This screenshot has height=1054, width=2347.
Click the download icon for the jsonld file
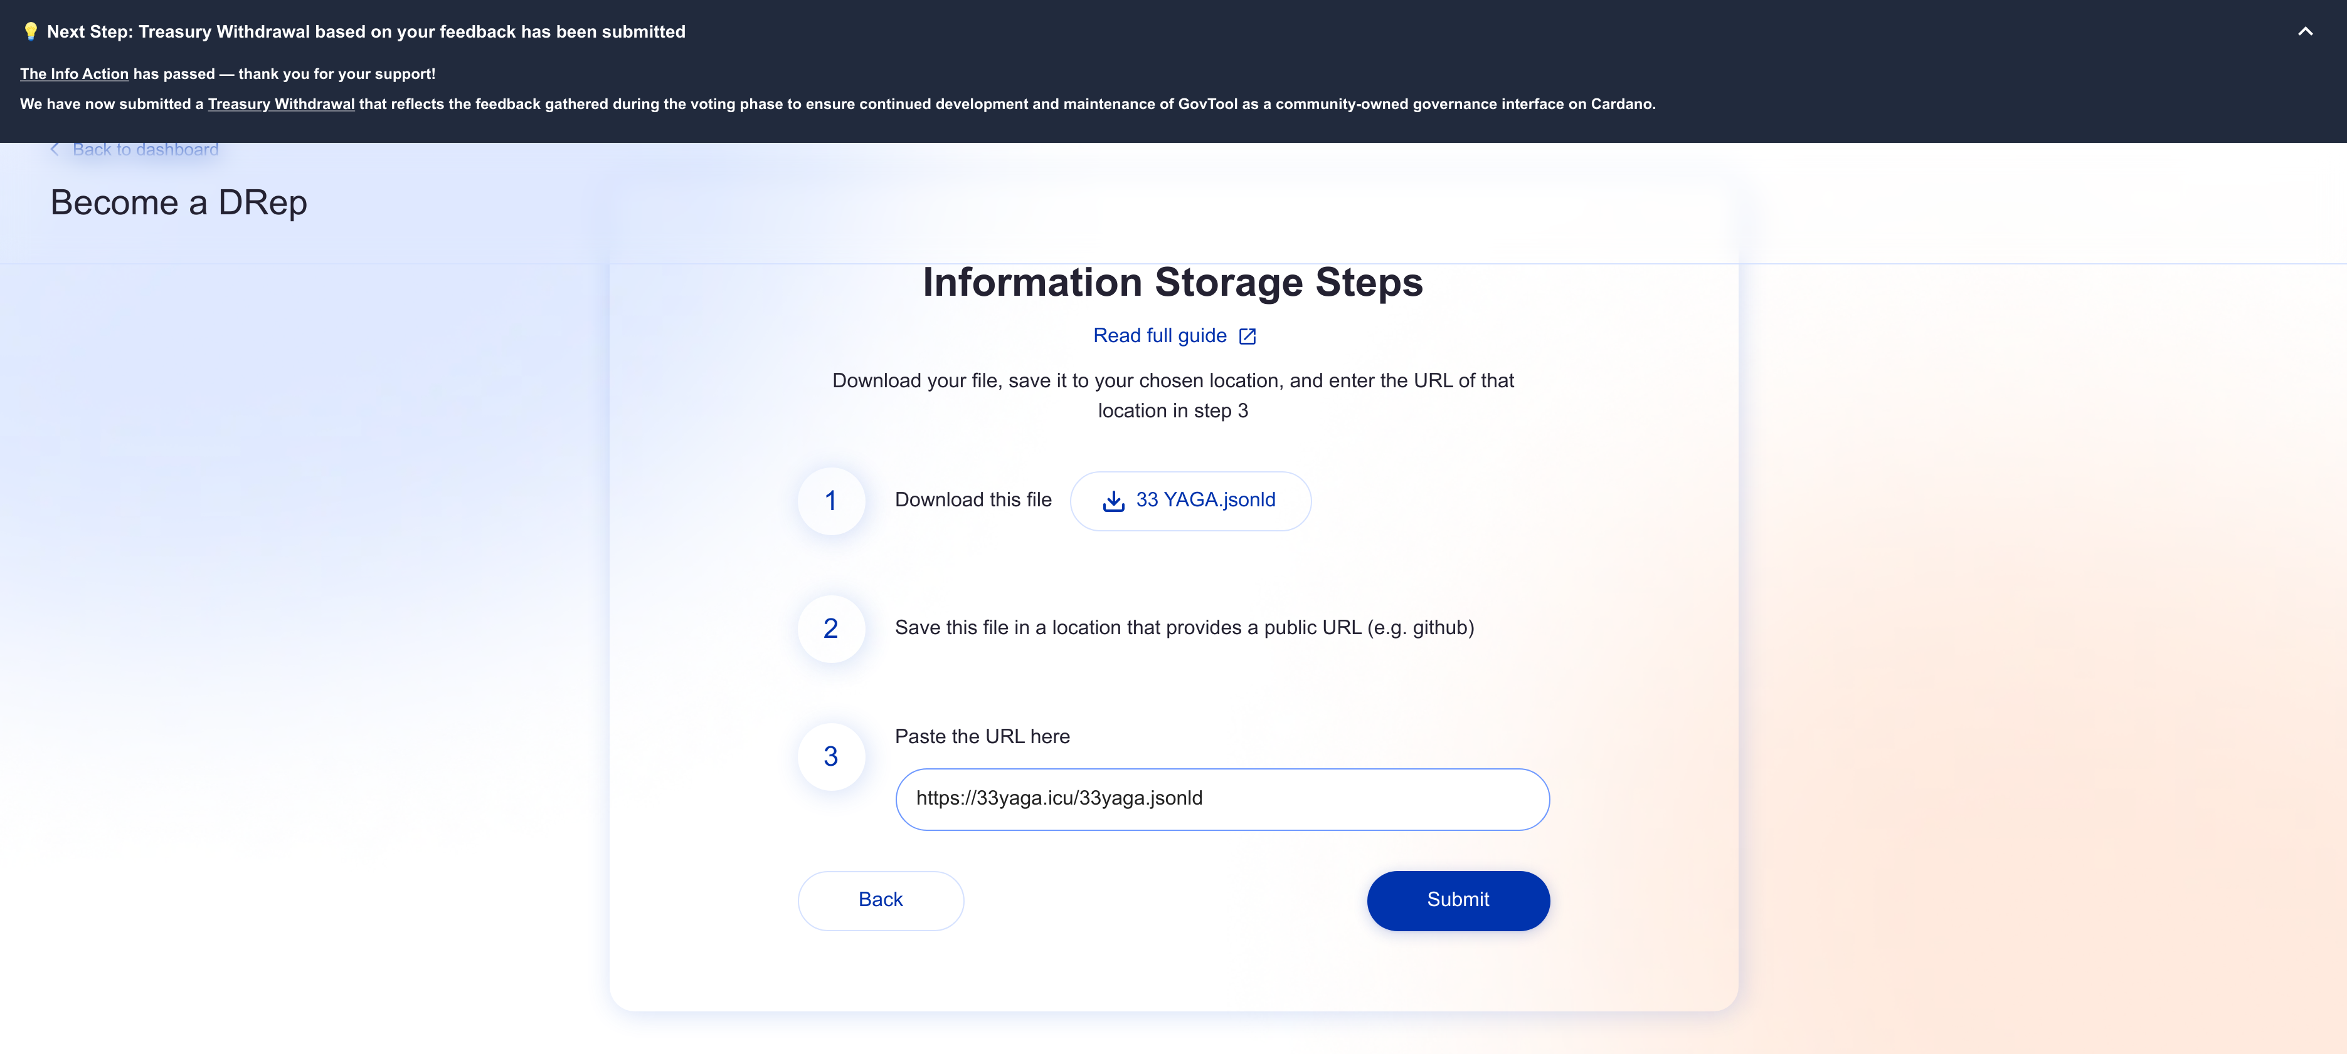(x=1113, y=501)
